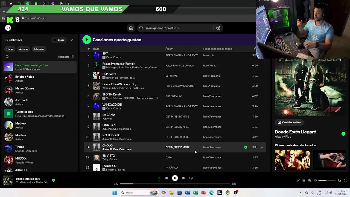
Task: Click Omar Courtz artist link under SKY
Action: pos(113,57)
